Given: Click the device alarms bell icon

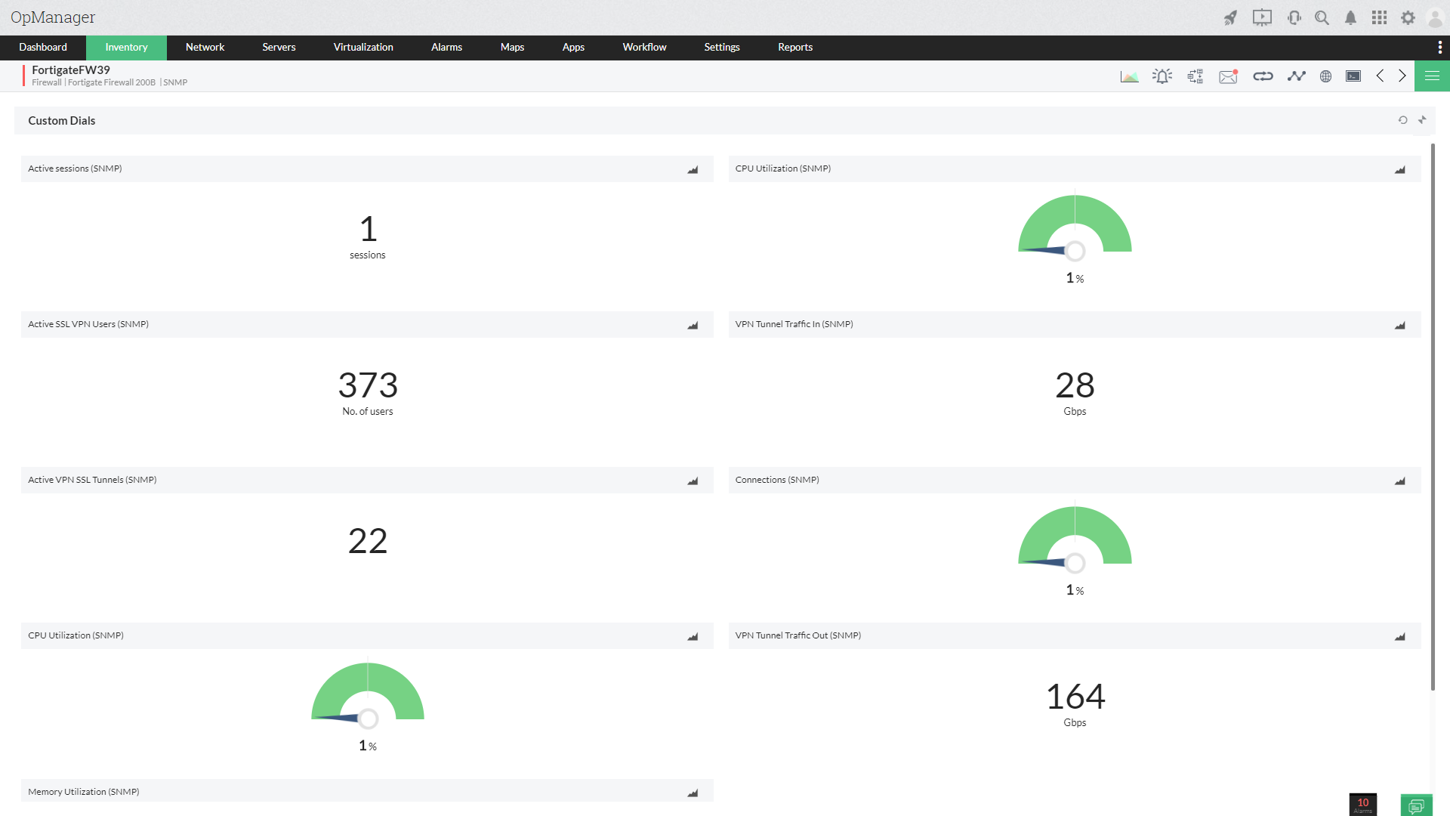Looking at the screenshot, I should (x=1162, y=76).
